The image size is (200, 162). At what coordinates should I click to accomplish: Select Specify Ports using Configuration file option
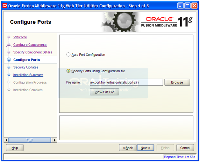point(68,71)
